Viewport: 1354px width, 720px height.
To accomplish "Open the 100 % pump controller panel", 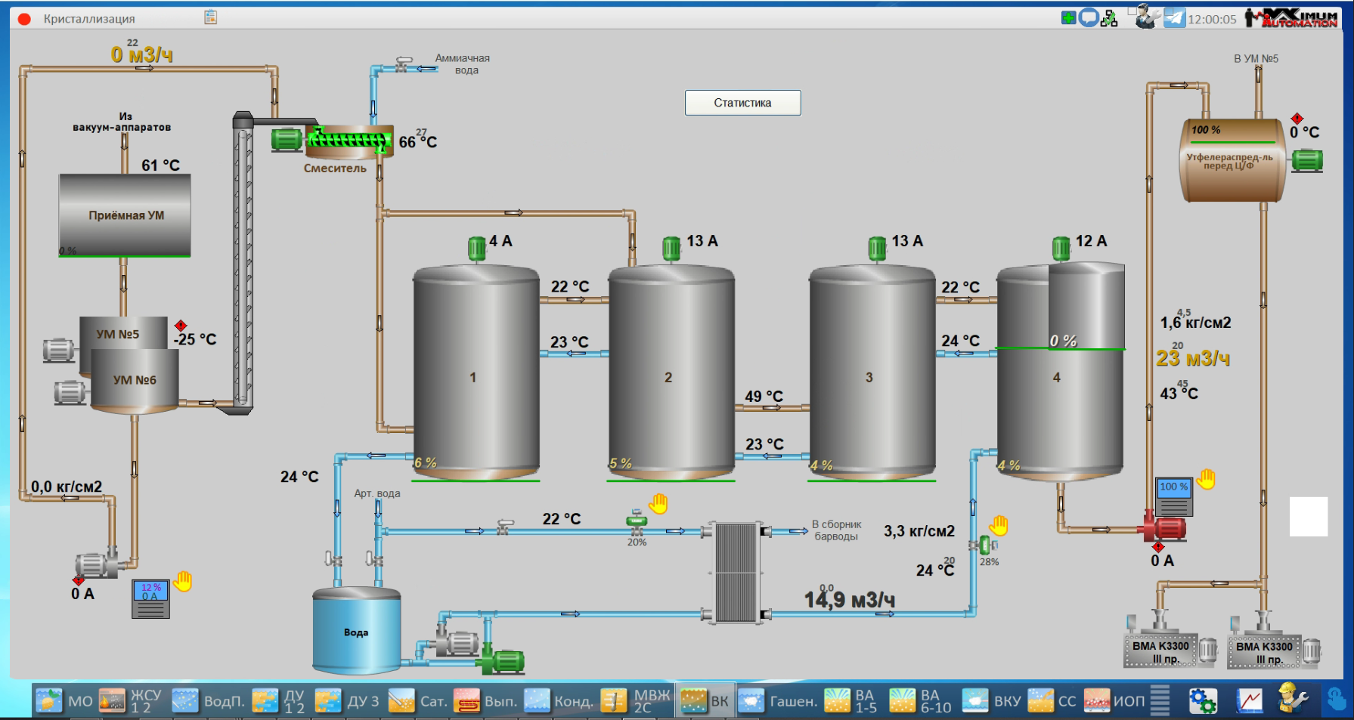I will [x=1174, y=496].
